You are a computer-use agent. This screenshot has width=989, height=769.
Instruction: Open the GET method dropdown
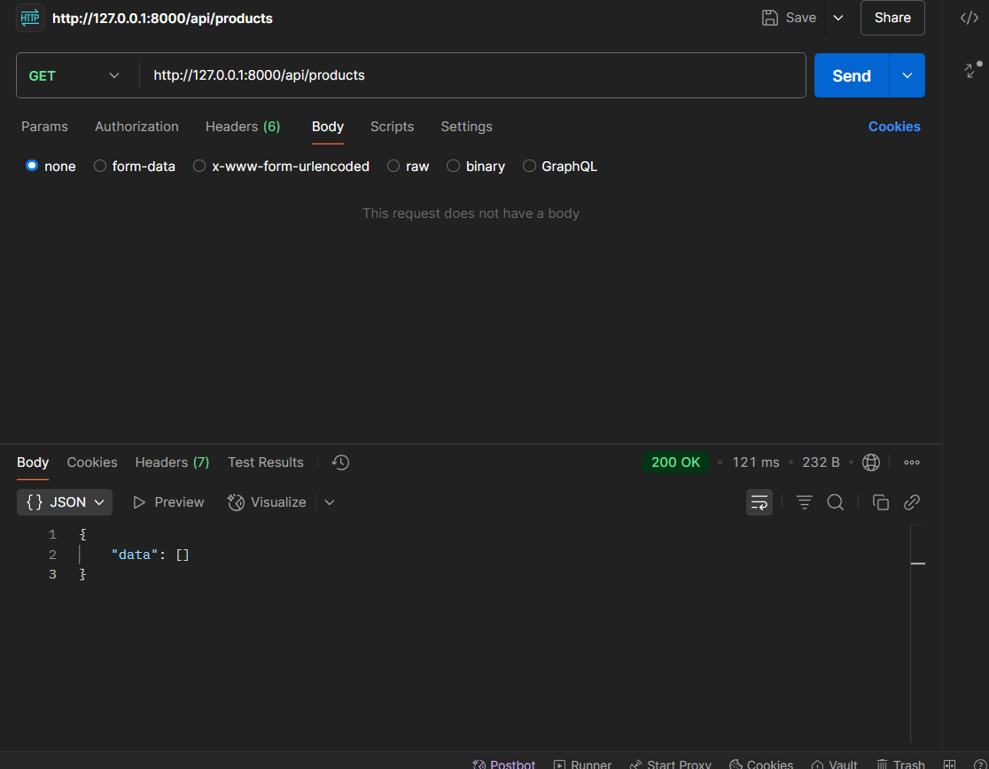click(74, 76)
